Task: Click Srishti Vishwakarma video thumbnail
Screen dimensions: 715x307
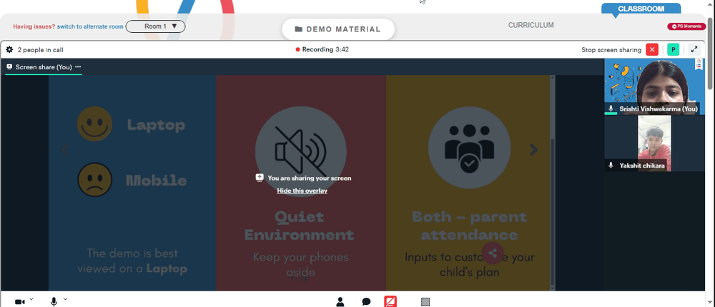Action: pyautogui.click(x=654, y=86)
